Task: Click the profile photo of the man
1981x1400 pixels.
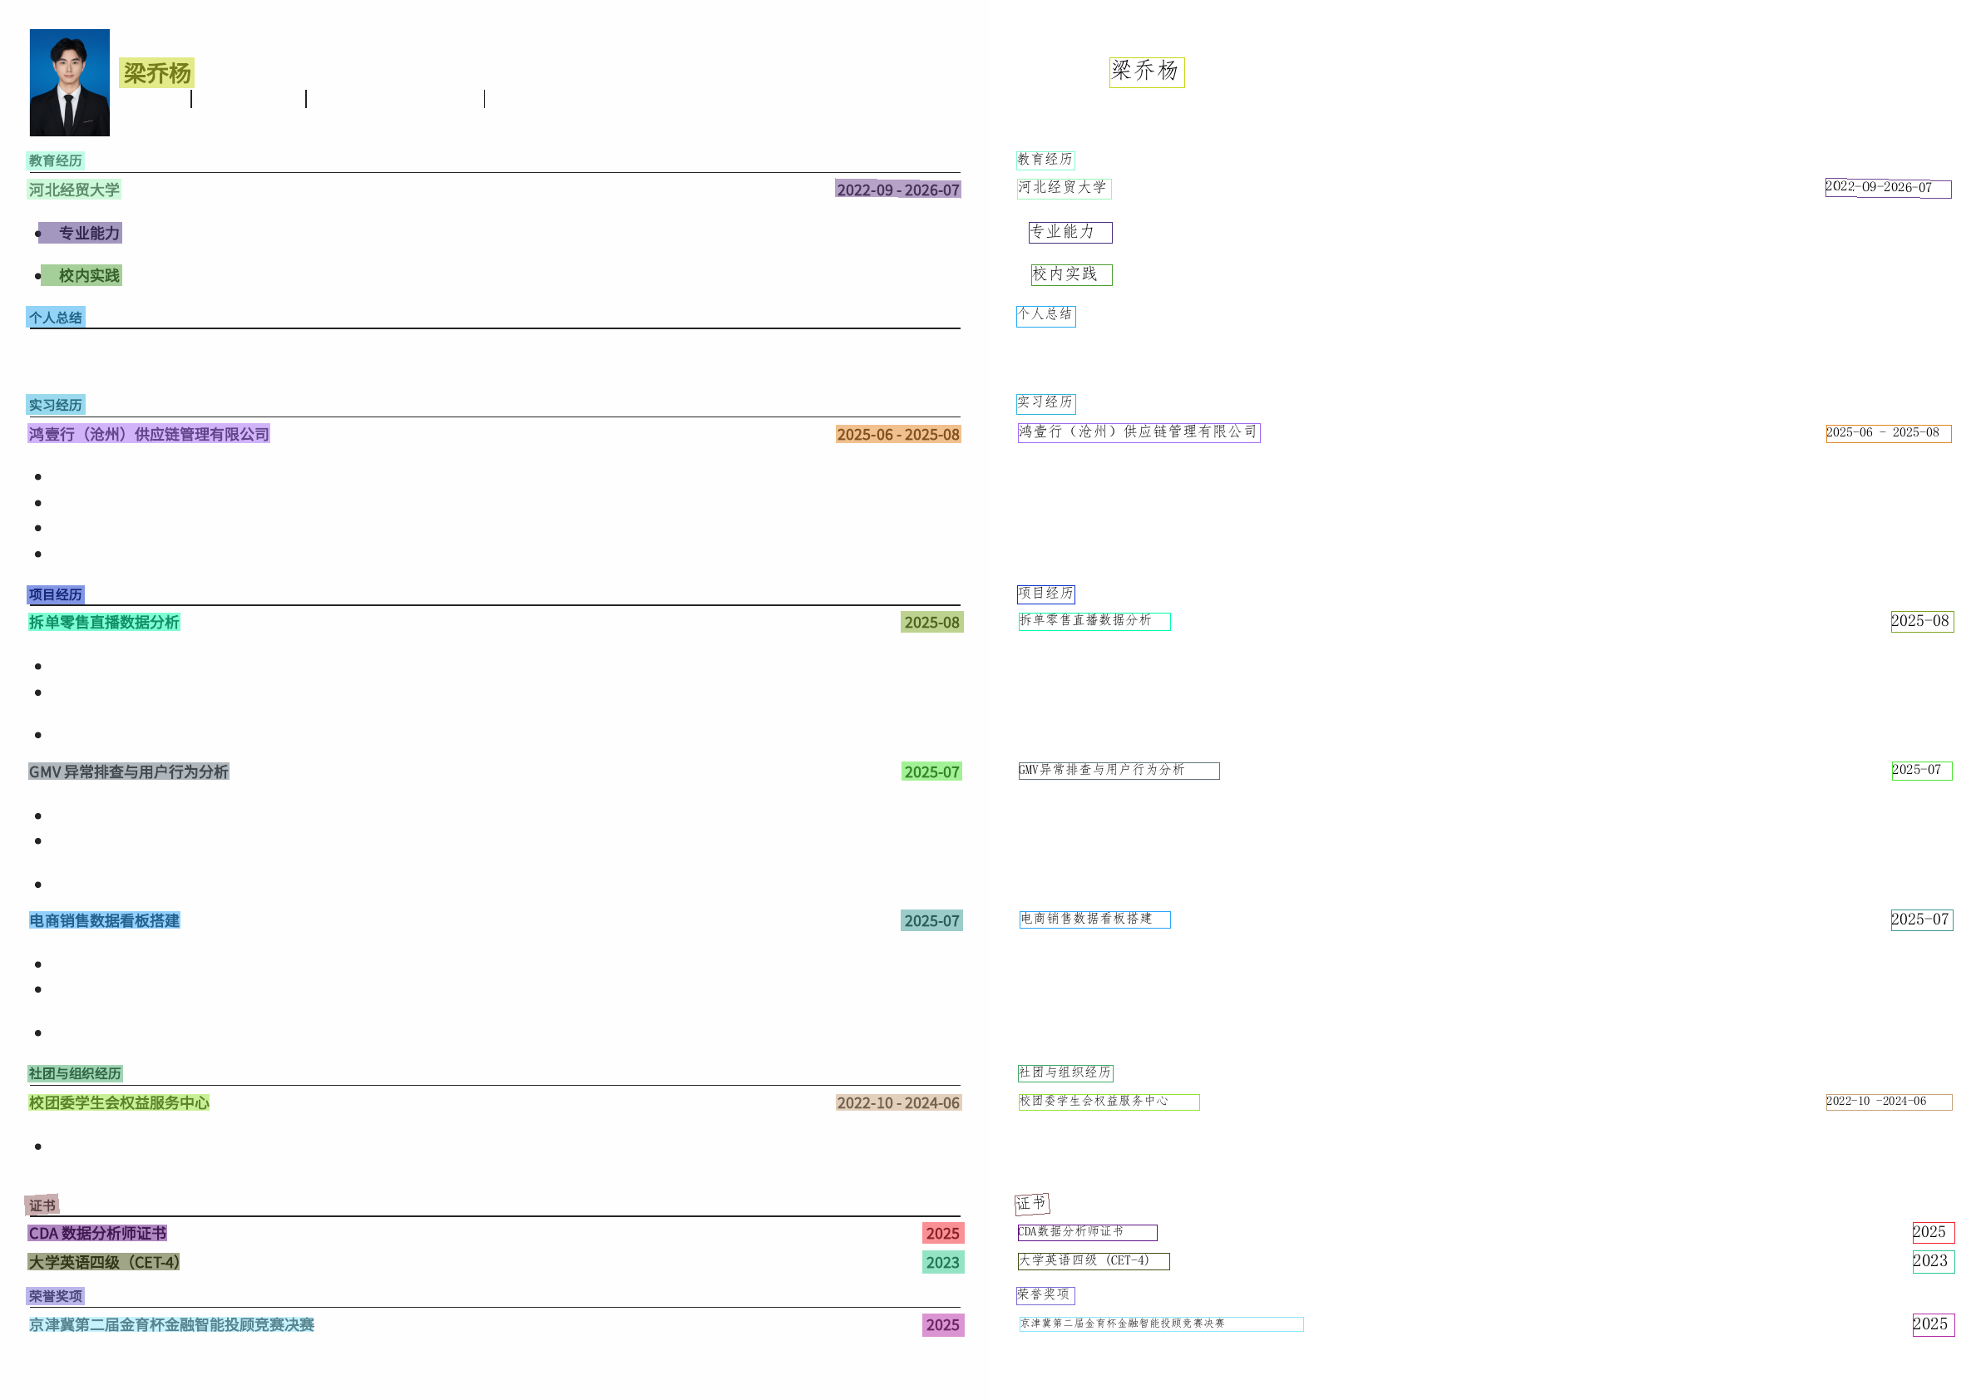Action: click(x=69, y=82)
